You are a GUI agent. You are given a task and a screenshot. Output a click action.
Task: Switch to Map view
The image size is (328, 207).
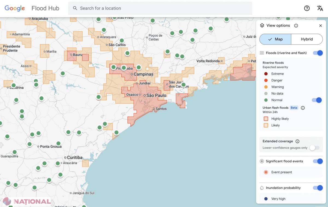pos(275,39)
